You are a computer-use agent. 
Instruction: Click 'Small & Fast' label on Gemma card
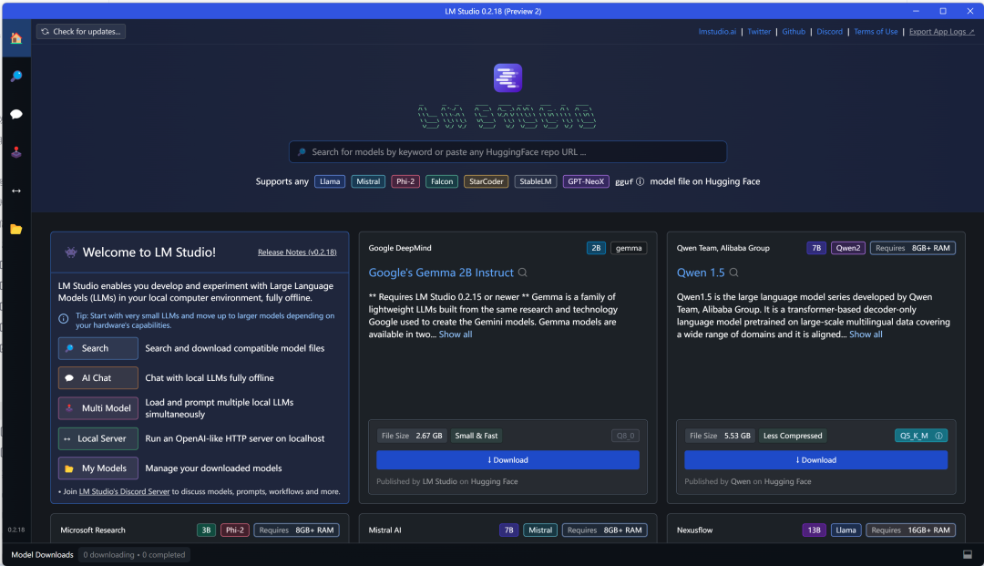476,436
